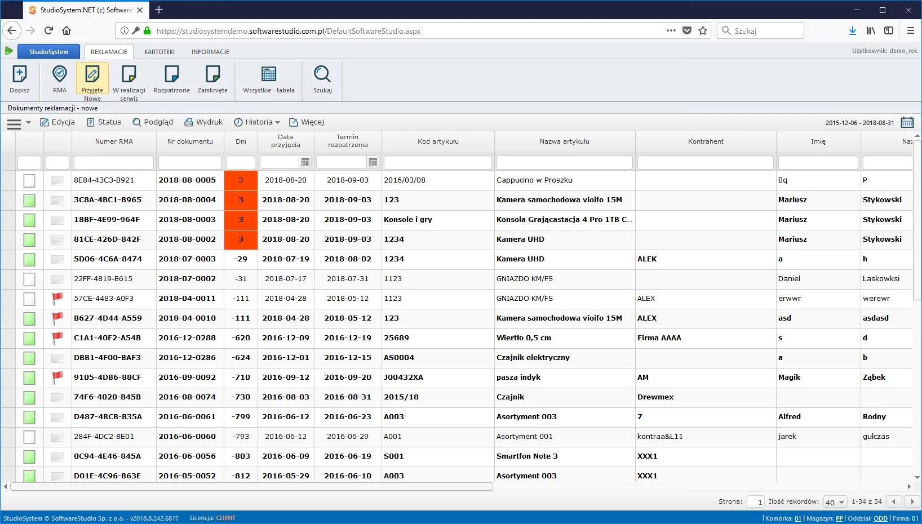922x524 pixels.
Task: Switch to the REKLAMACJE tab
Action: point(109,52)
